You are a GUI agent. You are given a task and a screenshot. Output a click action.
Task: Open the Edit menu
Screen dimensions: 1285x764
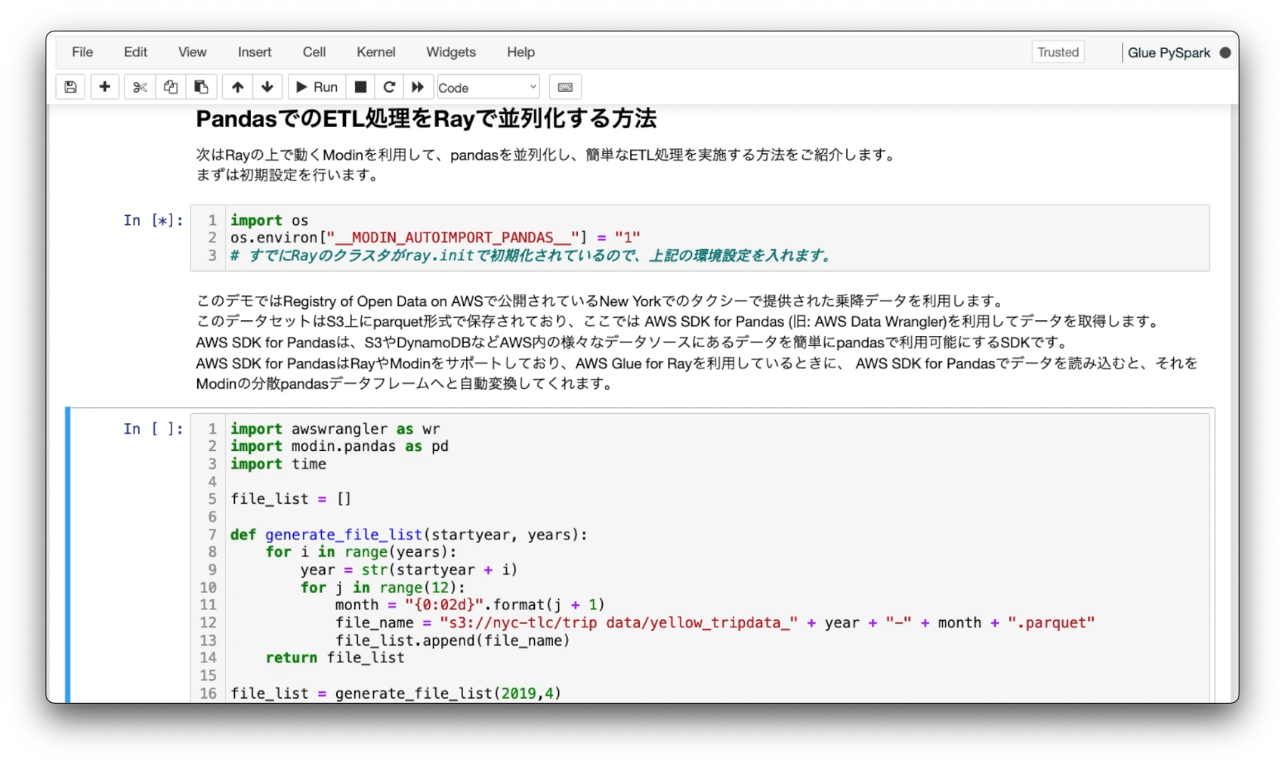point(136,52)
